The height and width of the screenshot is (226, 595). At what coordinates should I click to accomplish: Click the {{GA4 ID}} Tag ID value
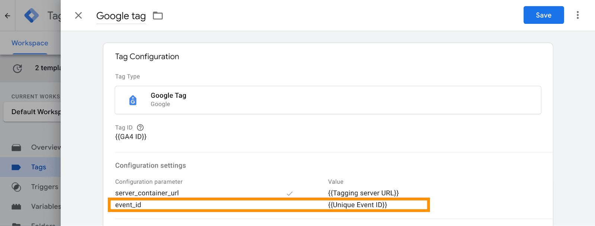pos(131,137)
